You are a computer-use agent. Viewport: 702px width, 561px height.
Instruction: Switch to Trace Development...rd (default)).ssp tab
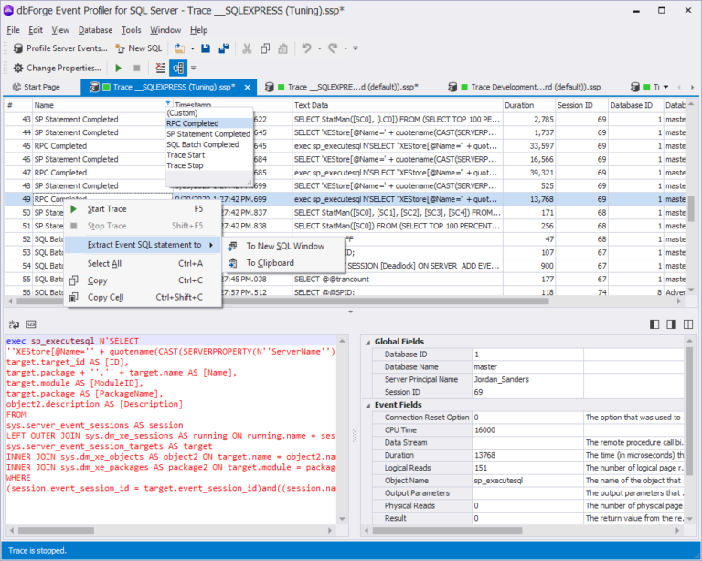click(526, 87)
